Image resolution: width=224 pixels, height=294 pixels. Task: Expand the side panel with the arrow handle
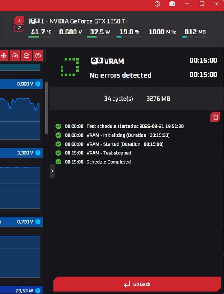(x=52, y=171)
